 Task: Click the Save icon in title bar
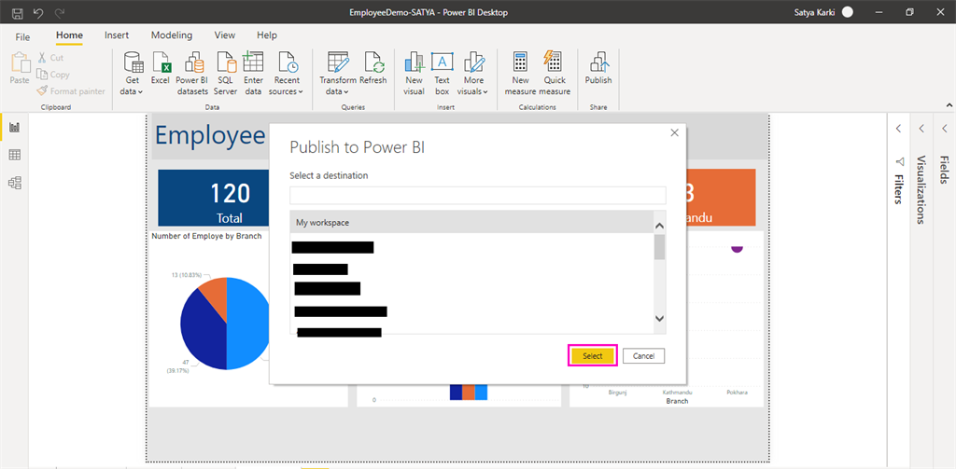coord(18,12)
